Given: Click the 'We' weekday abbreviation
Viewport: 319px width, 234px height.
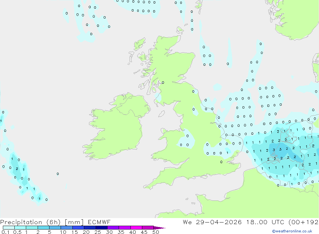Looking at the screenshot, I should 187,222.
